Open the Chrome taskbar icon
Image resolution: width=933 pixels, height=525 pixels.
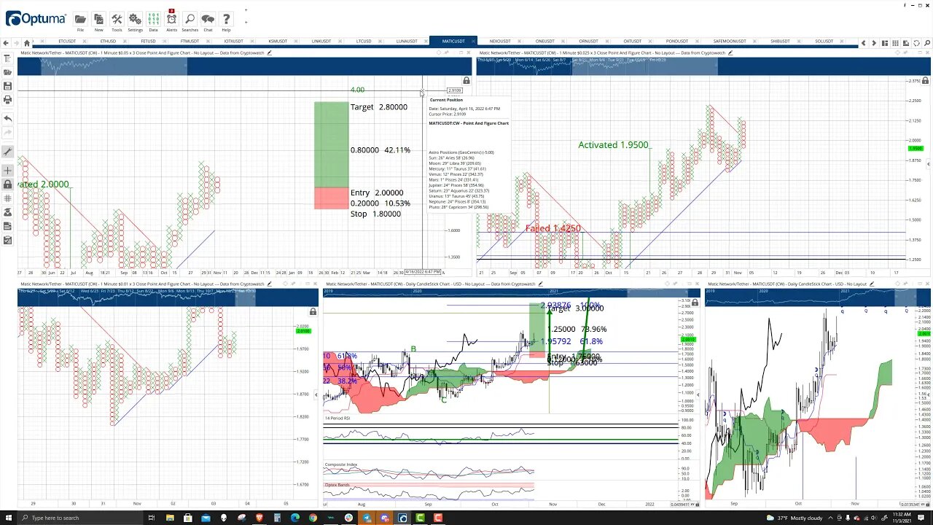click(x=313, y=518)
